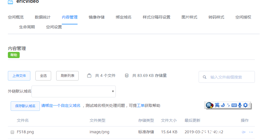Image resolution: width=263 pixels, height=140 pixels.
Task: Go to 空间授权 tab
Action: pos(243,17)
